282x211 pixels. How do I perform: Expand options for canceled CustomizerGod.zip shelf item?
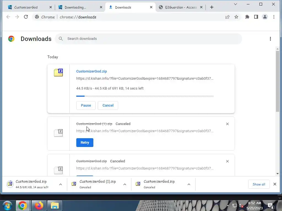[x=189, y=184]
